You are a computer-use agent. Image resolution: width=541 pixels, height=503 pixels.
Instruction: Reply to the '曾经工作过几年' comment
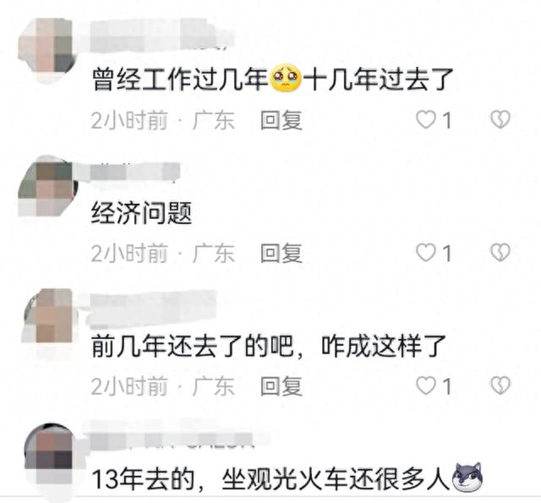point(281,120)
